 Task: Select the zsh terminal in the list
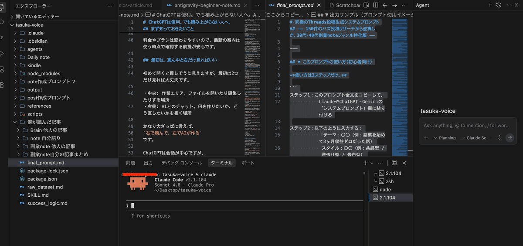[x=390, y=181]
